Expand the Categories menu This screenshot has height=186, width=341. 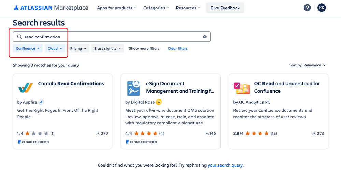point(156,8)
